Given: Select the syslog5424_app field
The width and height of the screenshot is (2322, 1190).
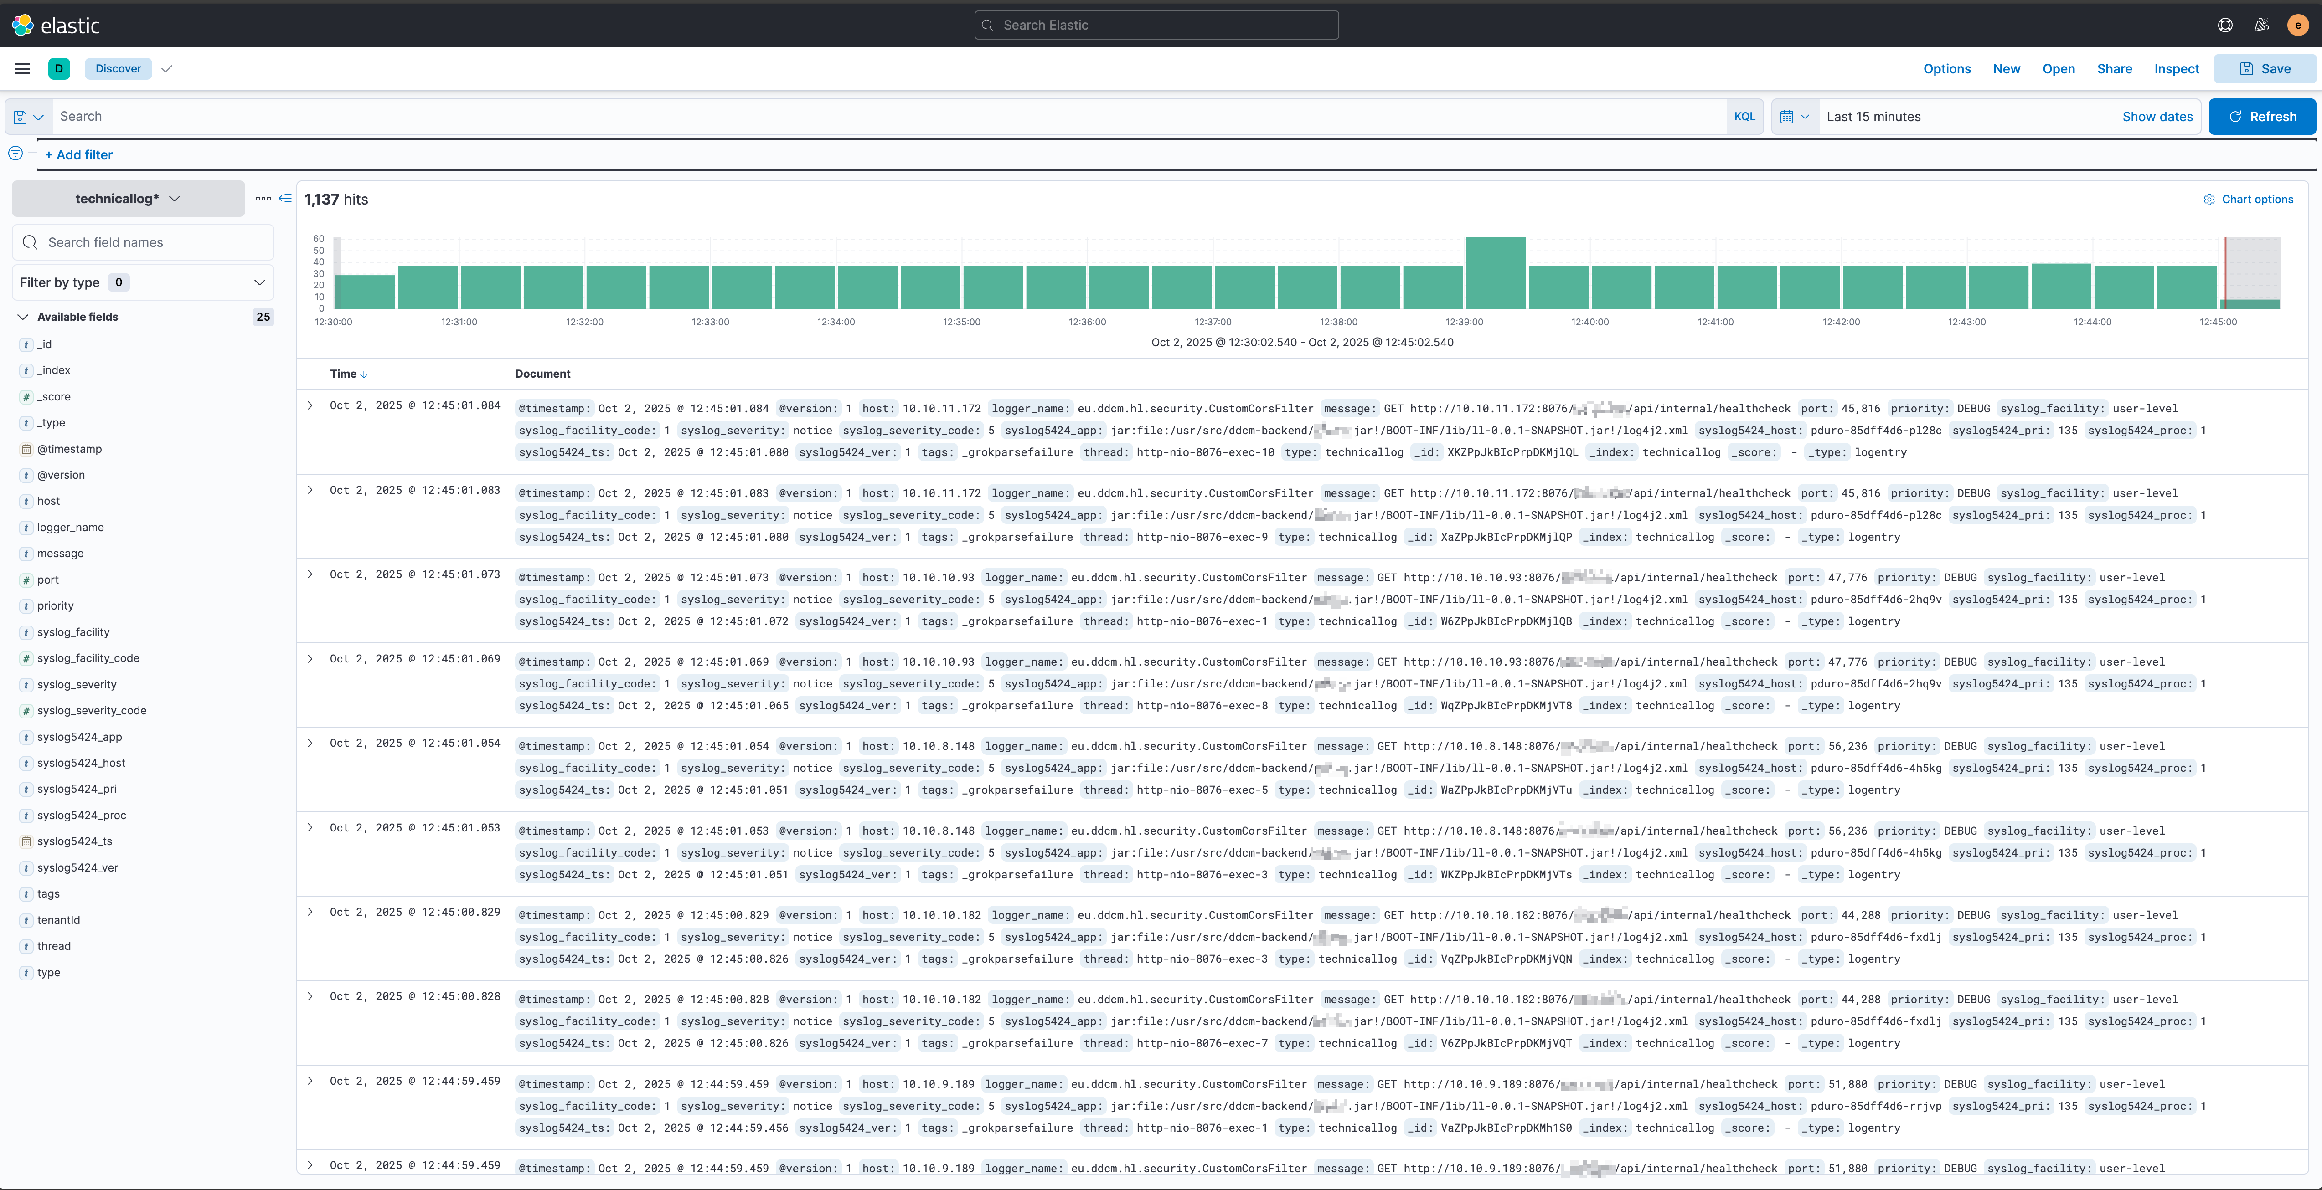Looking at the screenshot, I should tap(79, 737).
